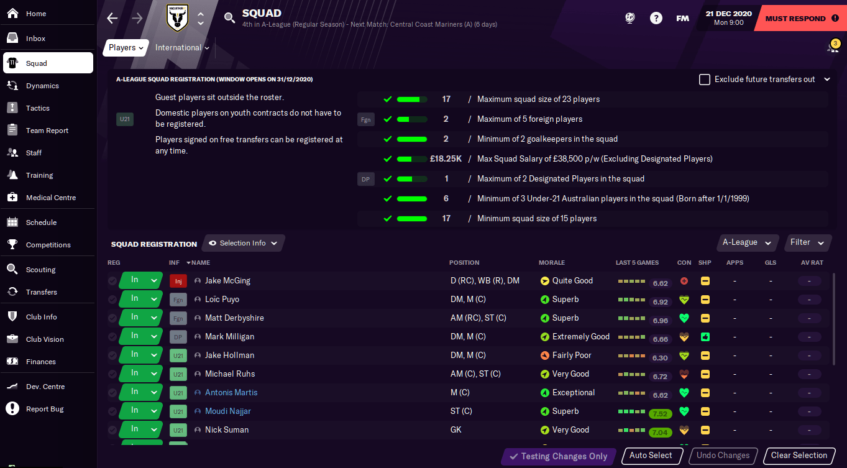Screen dimensions: 847x468
Task: Open the Medical Centre sidebar icon
Action: point(12,198)
